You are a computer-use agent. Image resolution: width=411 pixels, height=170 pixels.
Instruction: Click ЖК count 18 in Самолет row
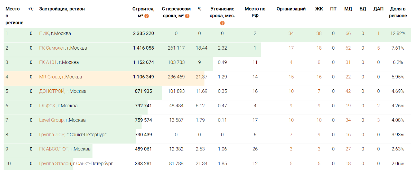coord(319,48)
